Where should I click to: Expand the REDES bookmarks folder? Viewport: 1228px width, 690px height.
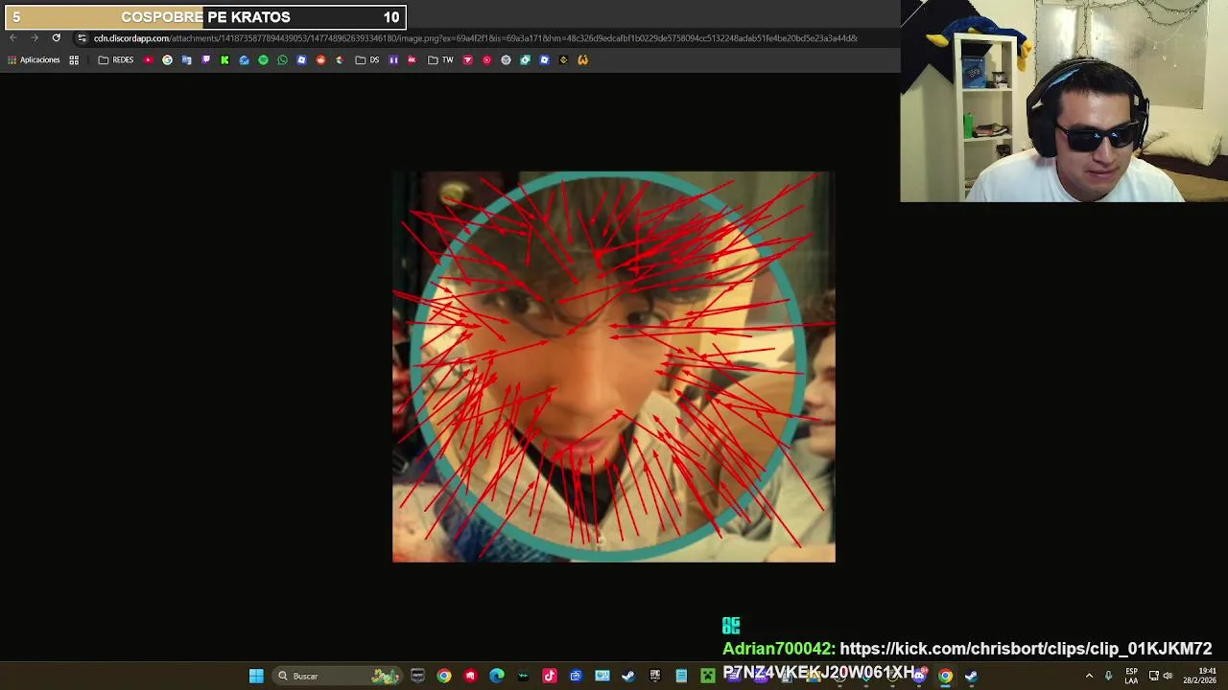pos(116,59)
